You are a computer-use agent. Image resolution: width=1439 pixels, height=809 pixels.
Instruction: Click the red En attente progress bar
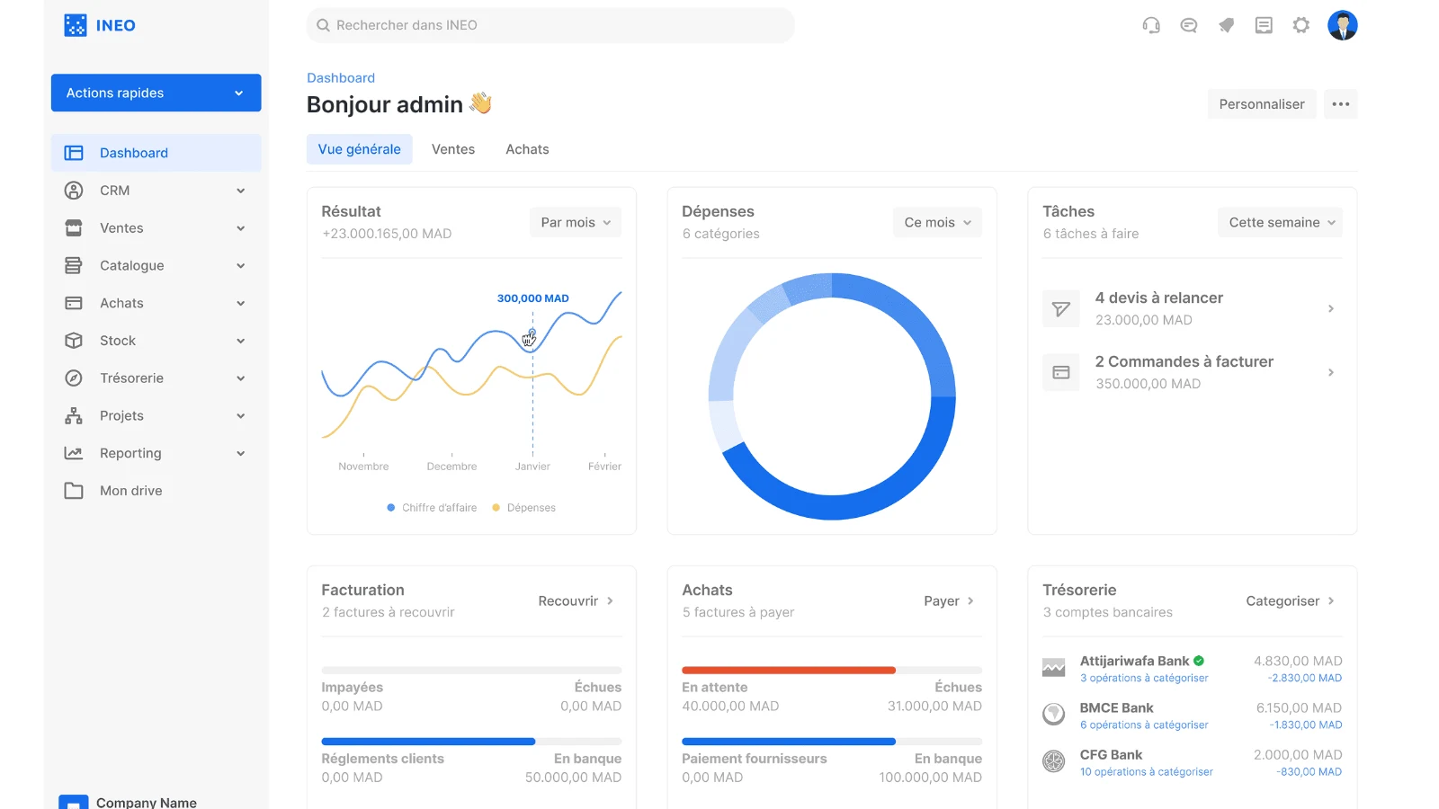pyautogui.click(x=789, y=671)
